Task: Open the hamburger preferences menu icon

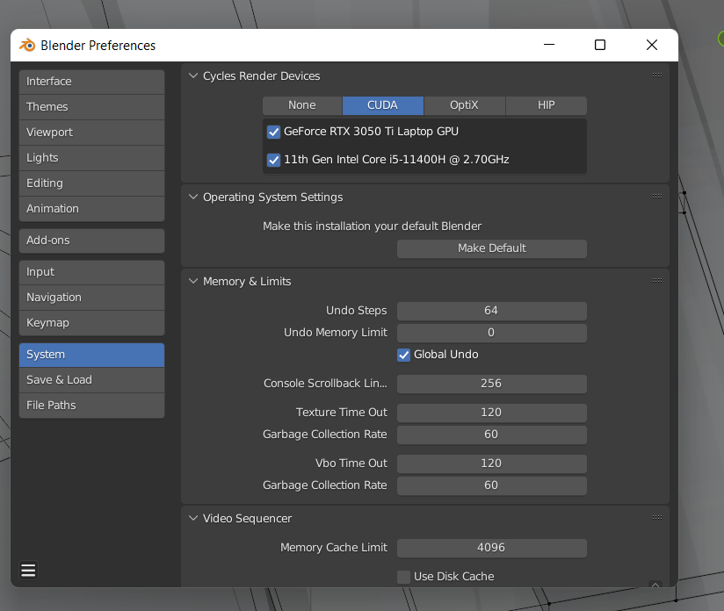Action: point(28,571)
